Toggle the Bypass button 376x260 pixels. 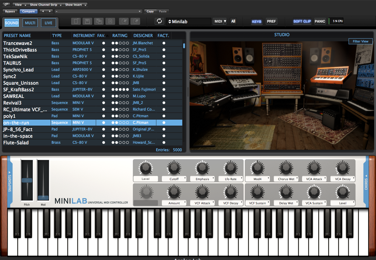[x=10, y=11]
